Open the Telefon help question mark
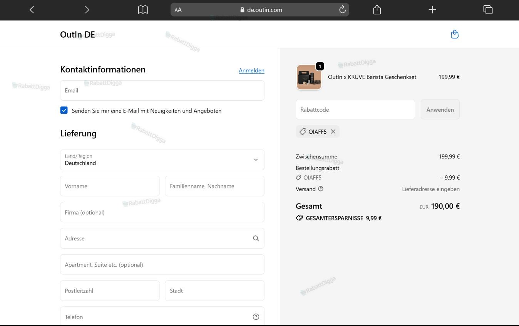The image size is (519, 326). 256,317
